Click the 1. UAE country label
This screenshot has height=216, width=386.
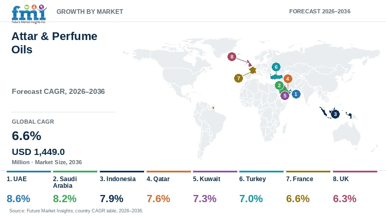click(17, 179)
